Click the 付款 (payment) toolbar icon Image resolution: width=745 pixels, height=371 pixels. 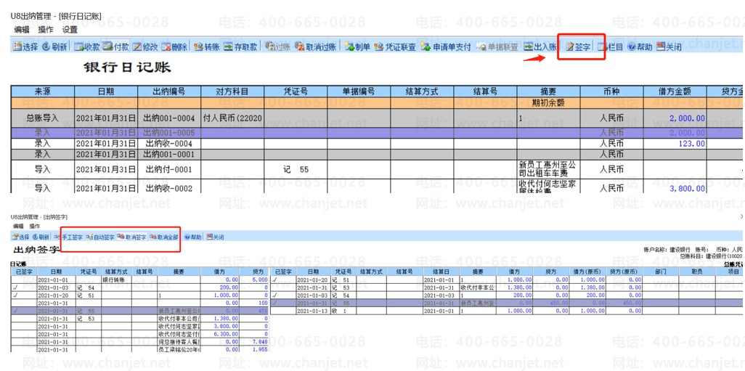pos(116,47)
